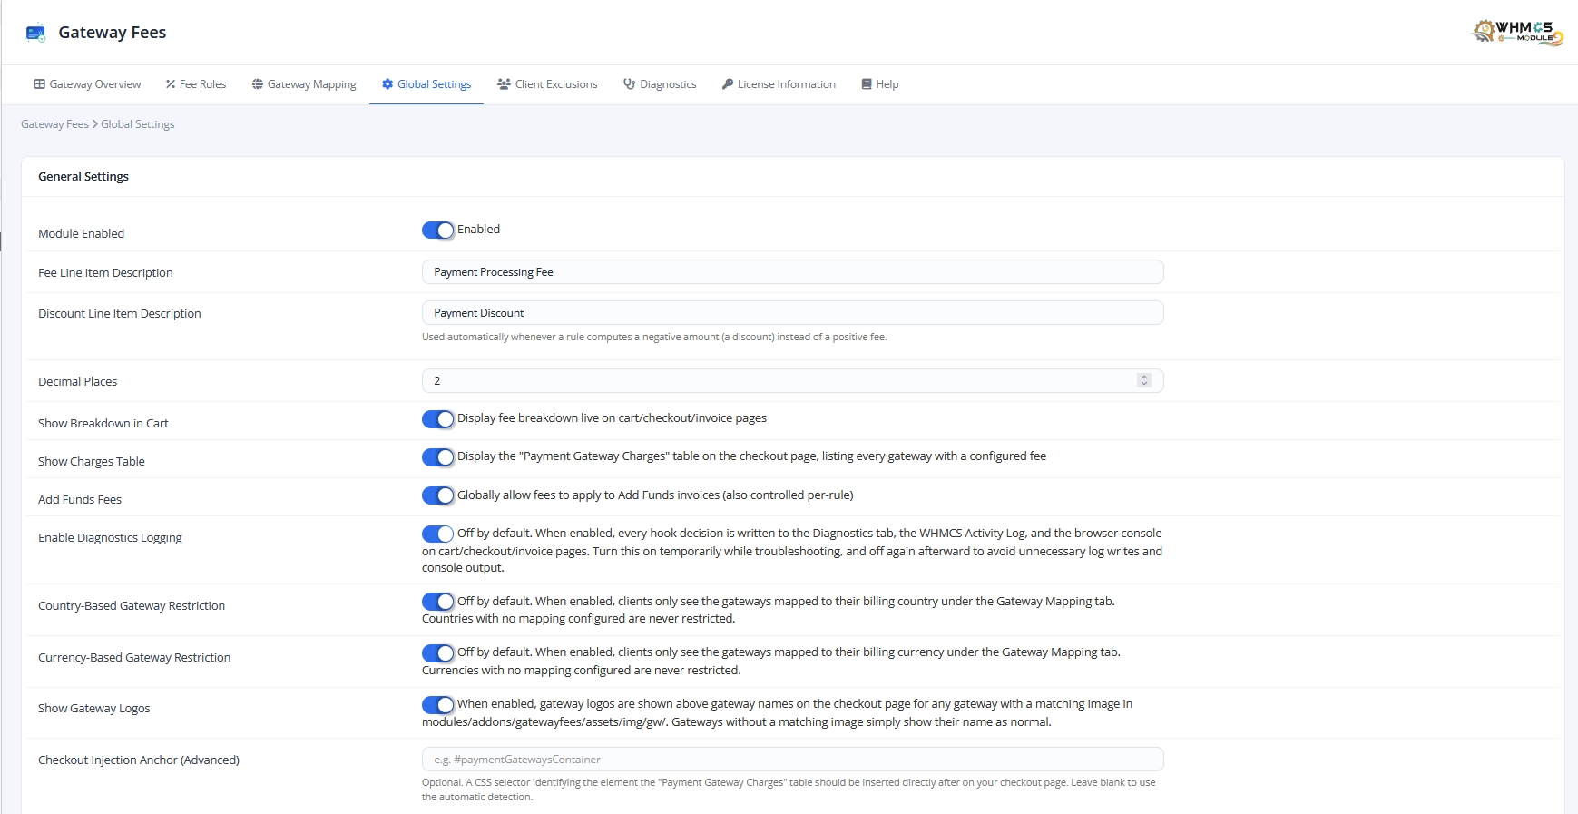
Task: Click the Gateway Mapping globe icon
Action: click(x=258, y=84)
